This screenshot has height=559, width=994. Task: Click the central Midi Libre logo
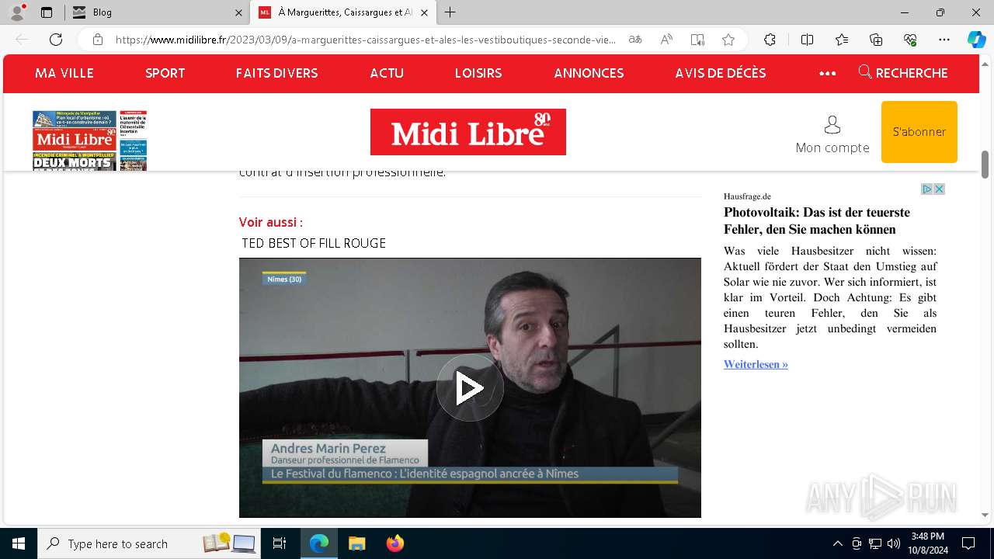tap(468, 132)
